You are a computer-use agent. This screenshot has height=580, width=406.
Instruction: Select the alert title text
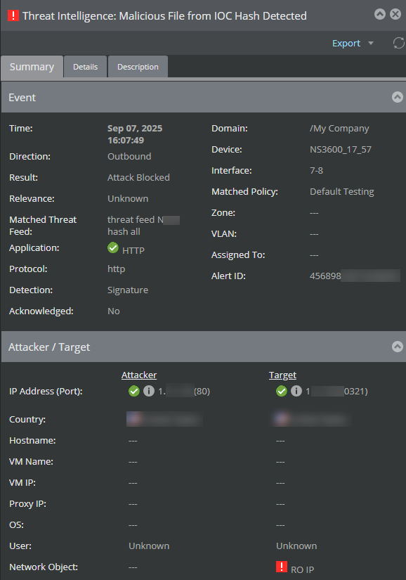[164, 16]
